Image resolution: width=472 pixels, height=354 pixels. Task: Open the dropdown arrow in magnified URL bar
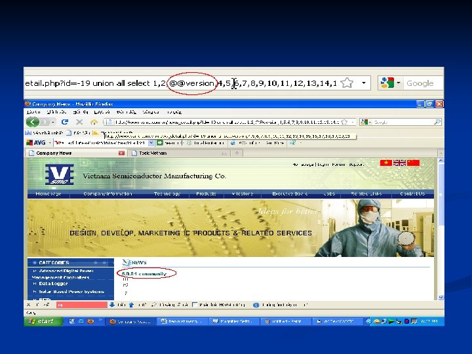[x=364, y=83]
